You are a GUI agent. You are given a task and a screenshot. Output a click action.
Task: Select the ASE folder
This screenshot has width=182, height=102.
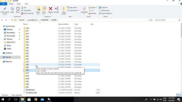(61, 28)
